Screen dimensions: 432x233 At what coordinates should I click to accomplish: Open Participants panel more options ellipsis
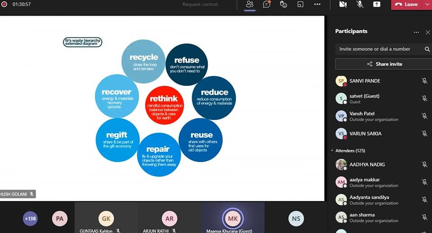[x=416, y=32]
